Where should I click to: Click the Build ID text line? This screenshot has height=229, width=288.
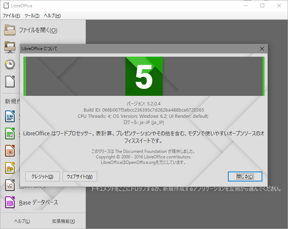(x=144, y=110)
